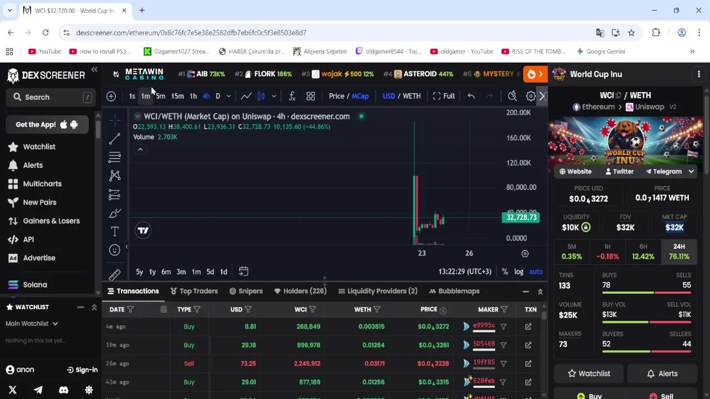Open the chart axis settings gear
The width and height of the screenshot is (710, 399).
(x=525, y=254)
